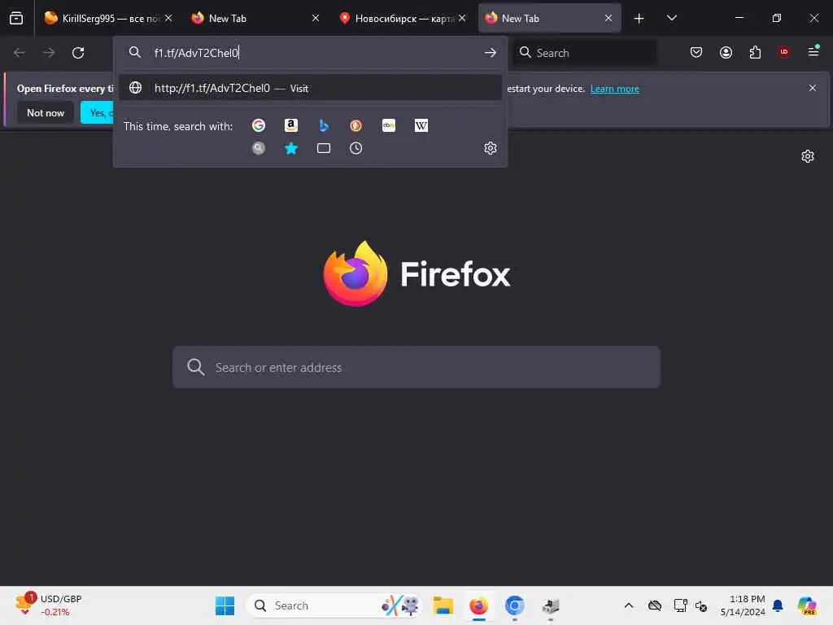Open the Firefox account icon
833x625 pixels.
[x=726, y=52]
